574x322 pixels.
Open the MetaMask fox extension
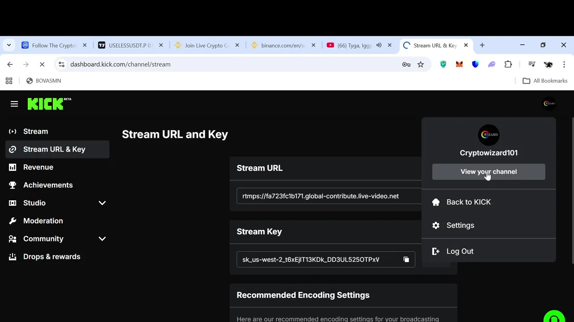(459, 64)
